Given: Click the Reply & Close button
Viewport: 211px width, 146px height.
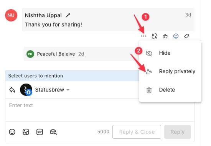Looking at the screenshot, I should click(x=137, y=132).
